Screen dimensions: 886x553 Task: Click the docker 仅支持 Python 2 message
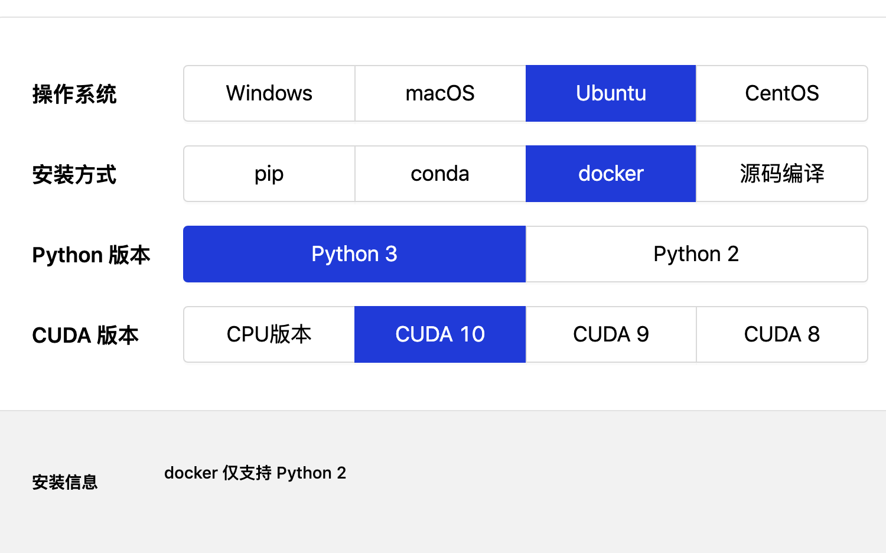(x=255, y=473)
